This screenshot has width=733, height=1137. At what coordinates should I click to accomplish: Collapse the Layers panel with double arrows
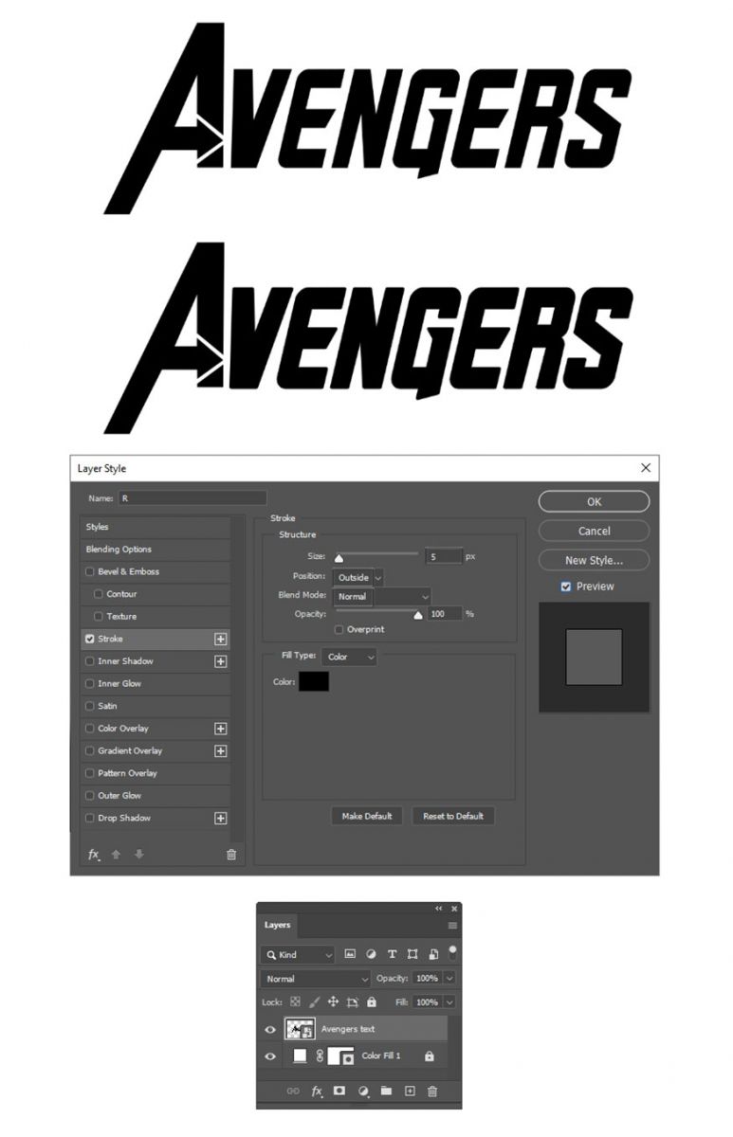click(x=439, y=909)
